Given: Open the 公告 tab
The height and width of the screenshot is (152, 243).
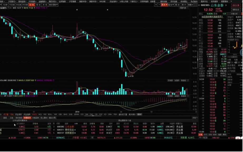Looking at the screenshot, I should point(12,118).
